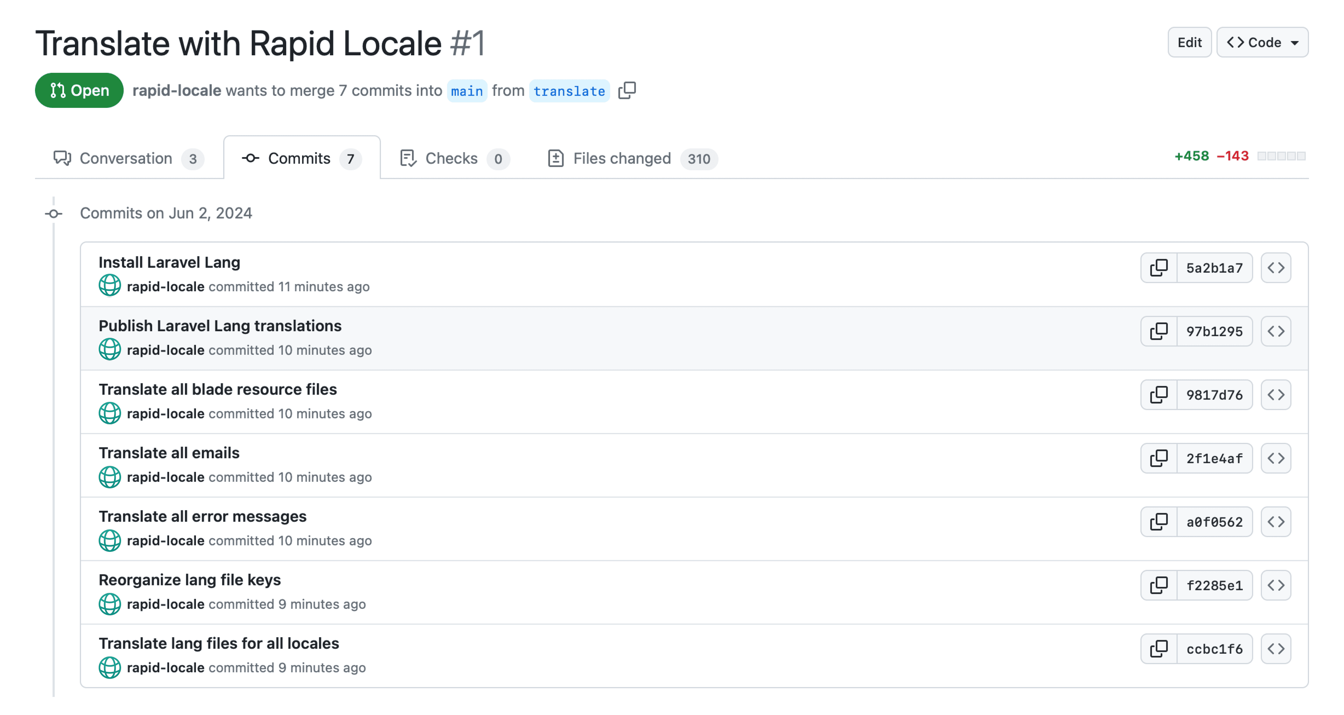Open the Code dropdown menu
1344x715 pixels.
tap(1262, 42)
